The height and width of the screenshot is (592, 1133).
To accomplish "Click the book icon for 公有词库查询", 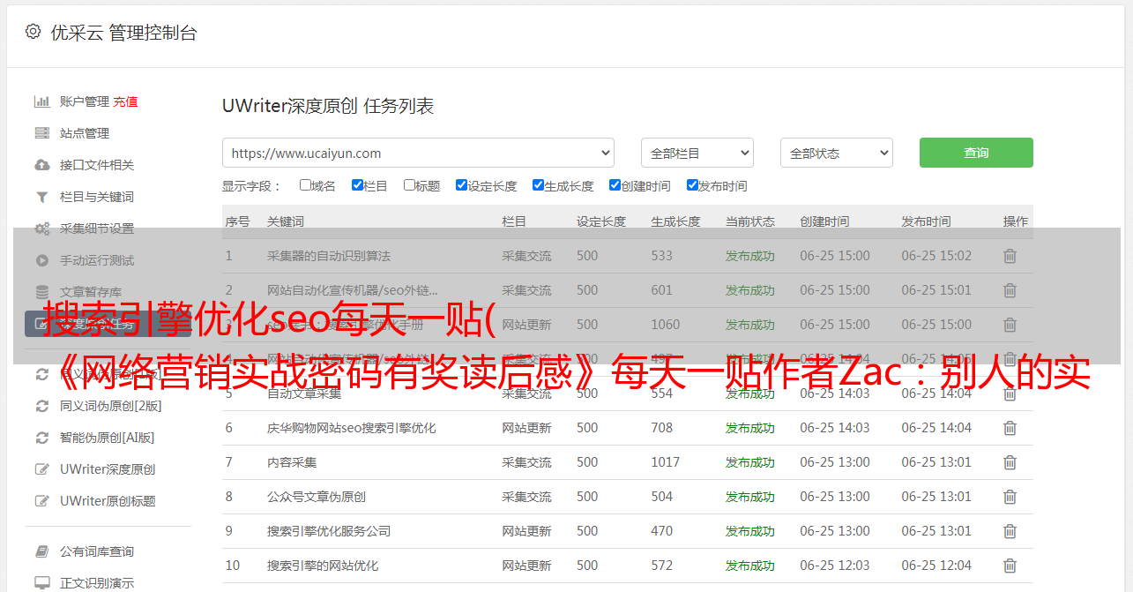I will coord(41,551).
